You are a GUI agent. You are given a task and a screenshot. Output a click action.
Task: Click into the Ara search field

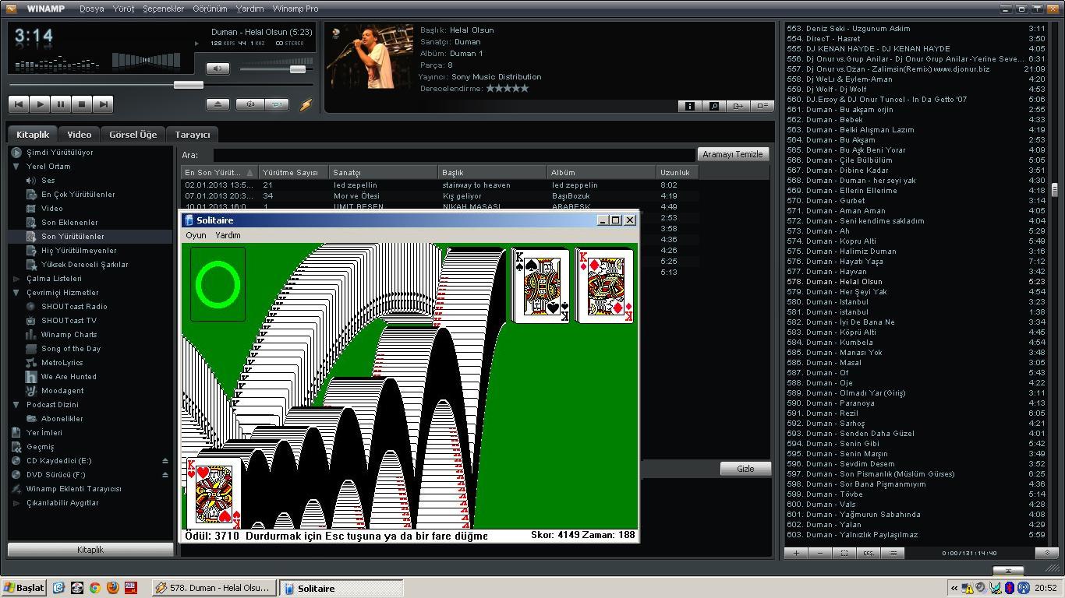[x=454, y=155]
